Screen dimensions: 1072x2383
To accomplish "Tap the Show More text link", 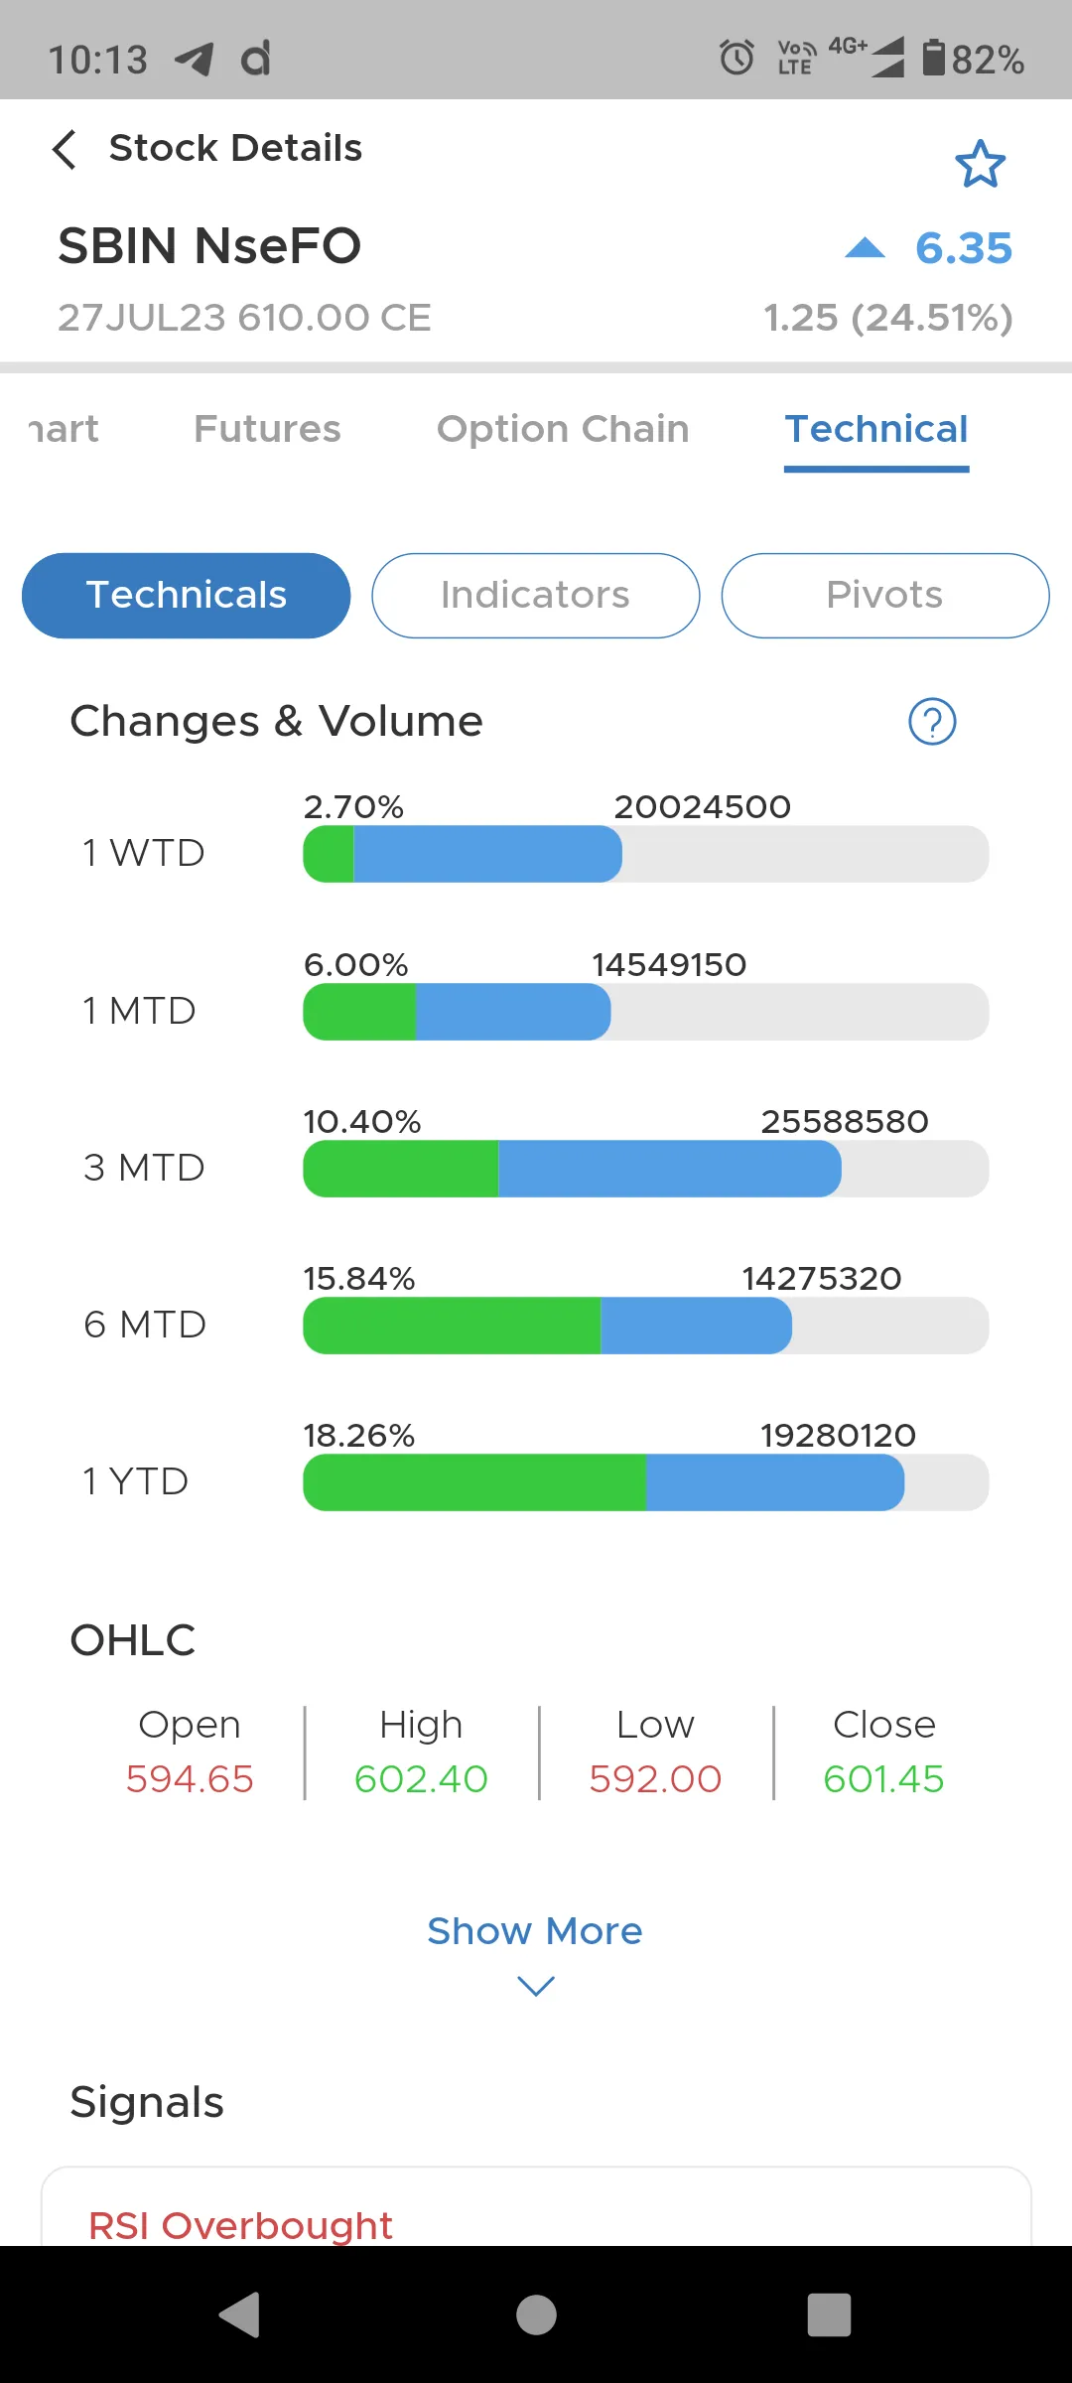I will (x=535, y=1931).
